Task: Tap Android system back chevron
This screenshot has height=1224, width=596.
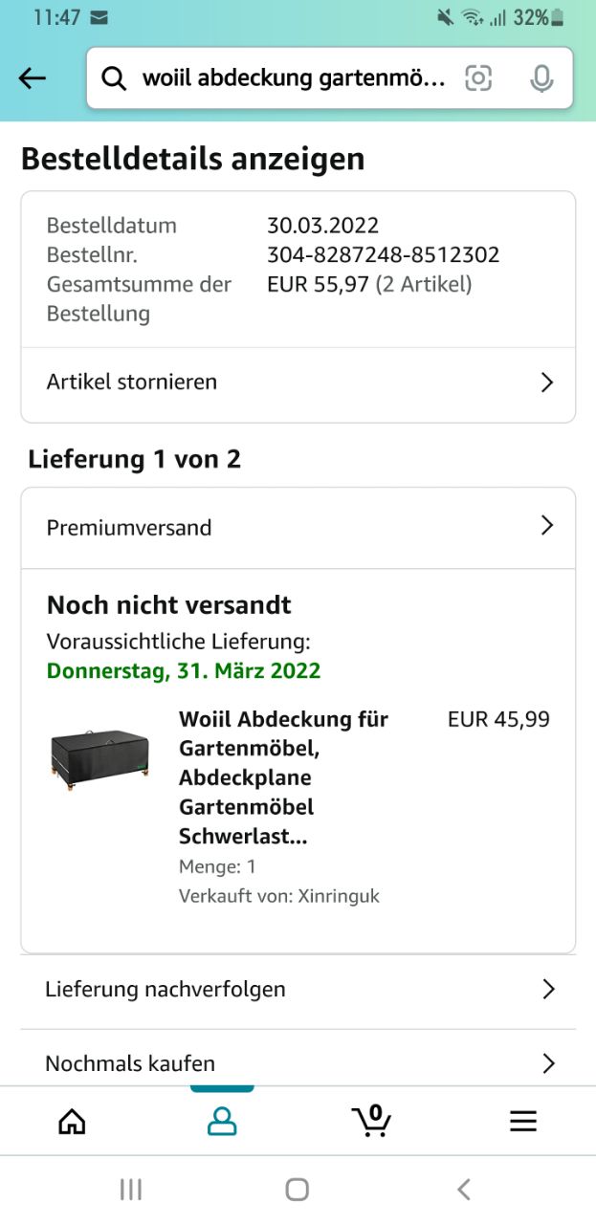Action: (464, 1189)
